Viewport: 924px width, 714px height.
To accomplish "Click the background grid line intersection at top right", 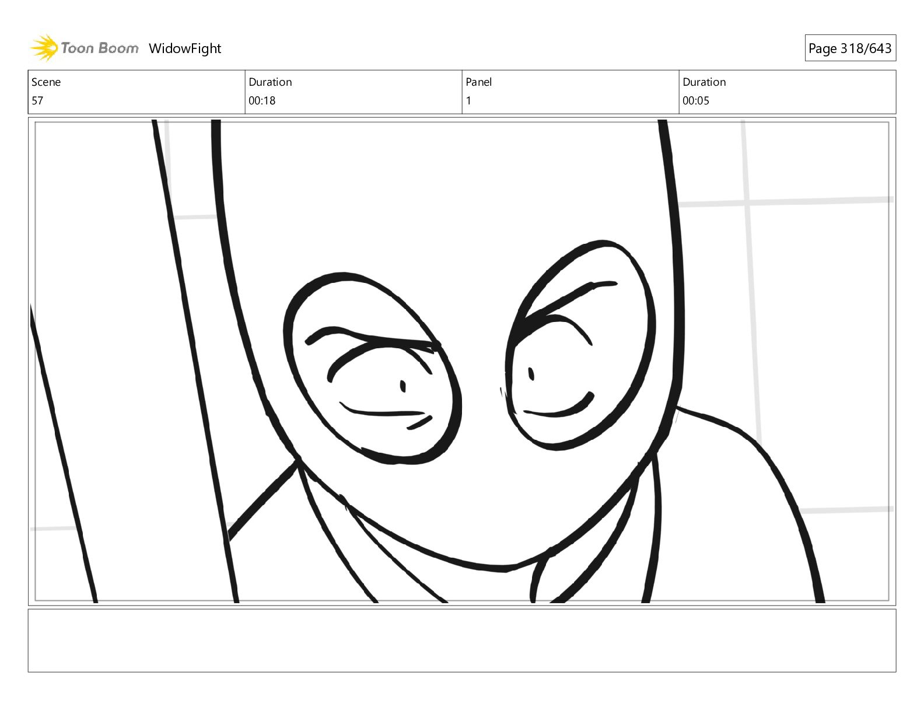I will tap(746, 202).
